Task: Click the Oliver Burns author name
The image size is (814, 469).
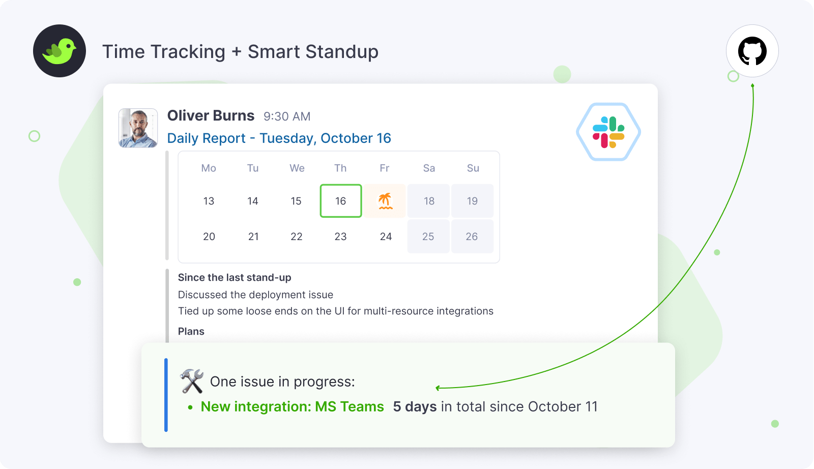Action: click(x=211, y=116)
